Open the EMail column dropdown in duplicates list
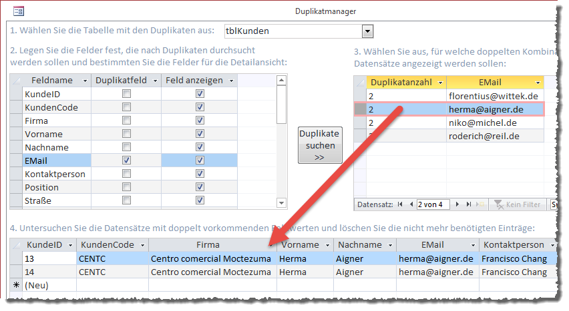The height and width of the screenshot is (311, 569). pyautogui.click(x=538, y=83)
